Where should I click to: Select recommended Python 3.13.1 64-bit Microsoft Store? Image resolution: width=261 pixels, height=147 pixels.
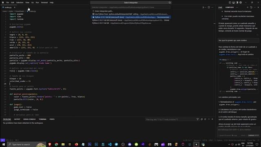pyautogui.click(x=130, y=17)
